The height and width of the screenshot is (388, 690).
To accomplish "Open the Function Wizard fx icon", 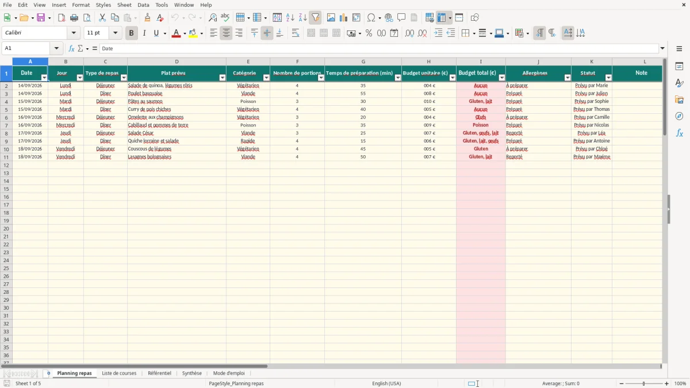I will 71,49.
